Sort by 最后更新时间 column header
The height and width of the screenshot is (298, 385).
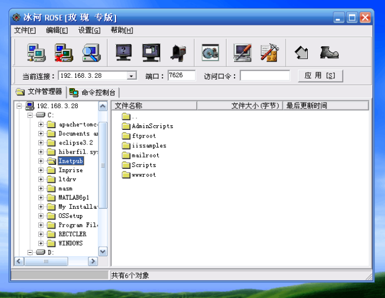[x=326, y=106]
